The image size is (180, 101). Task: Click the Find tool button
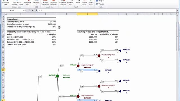point(78,2)
